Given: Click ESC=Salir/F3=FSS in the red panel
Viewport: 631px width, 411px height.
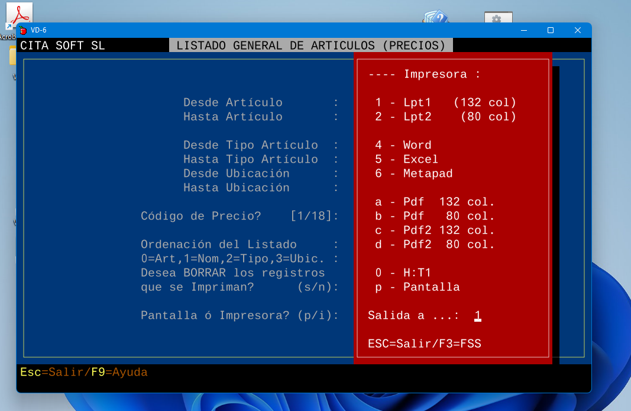Looking at the screenshot, I should click(424, 344).
